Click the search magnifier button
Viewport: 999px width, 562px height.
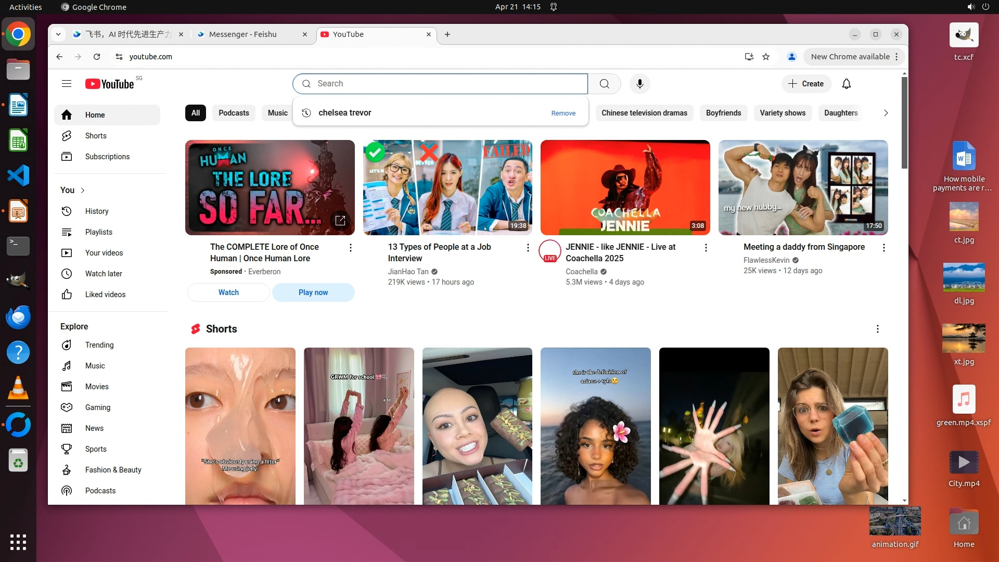[x=604, y=84]
